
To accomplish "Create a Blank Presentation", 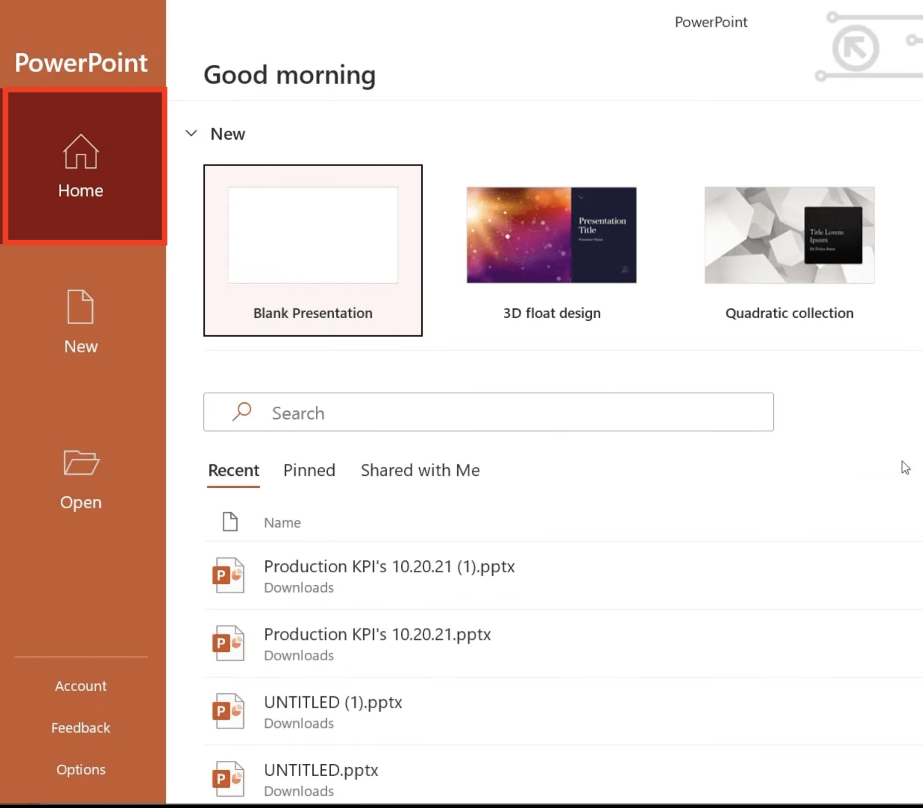I will click(313, 250).
